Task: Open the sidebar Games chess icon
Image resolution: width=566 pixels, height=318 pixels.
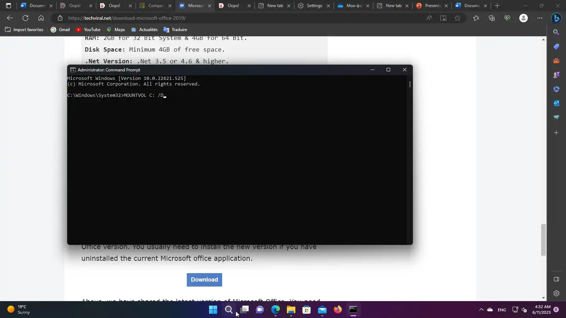Action: click(x=556, y=75)
